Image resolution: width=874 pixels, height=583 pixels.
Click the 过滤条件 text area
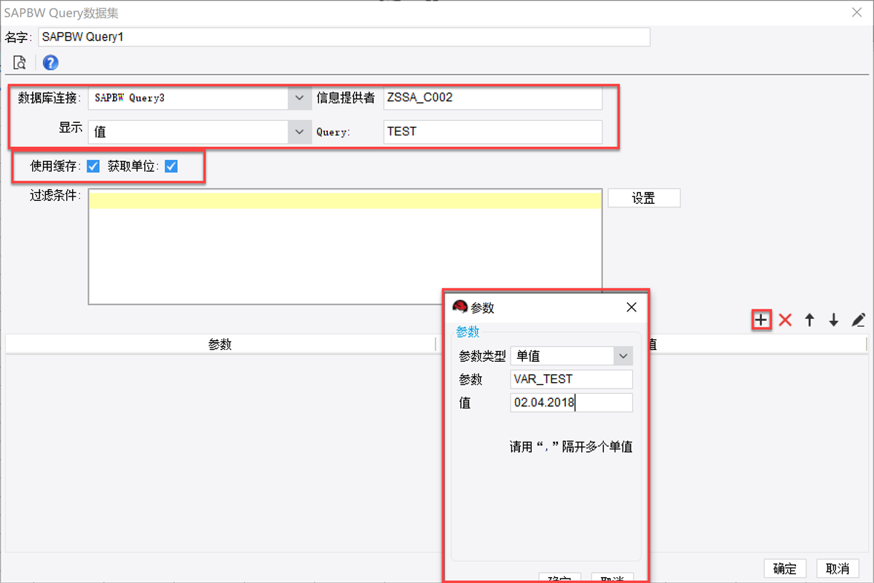click(345, 247)
